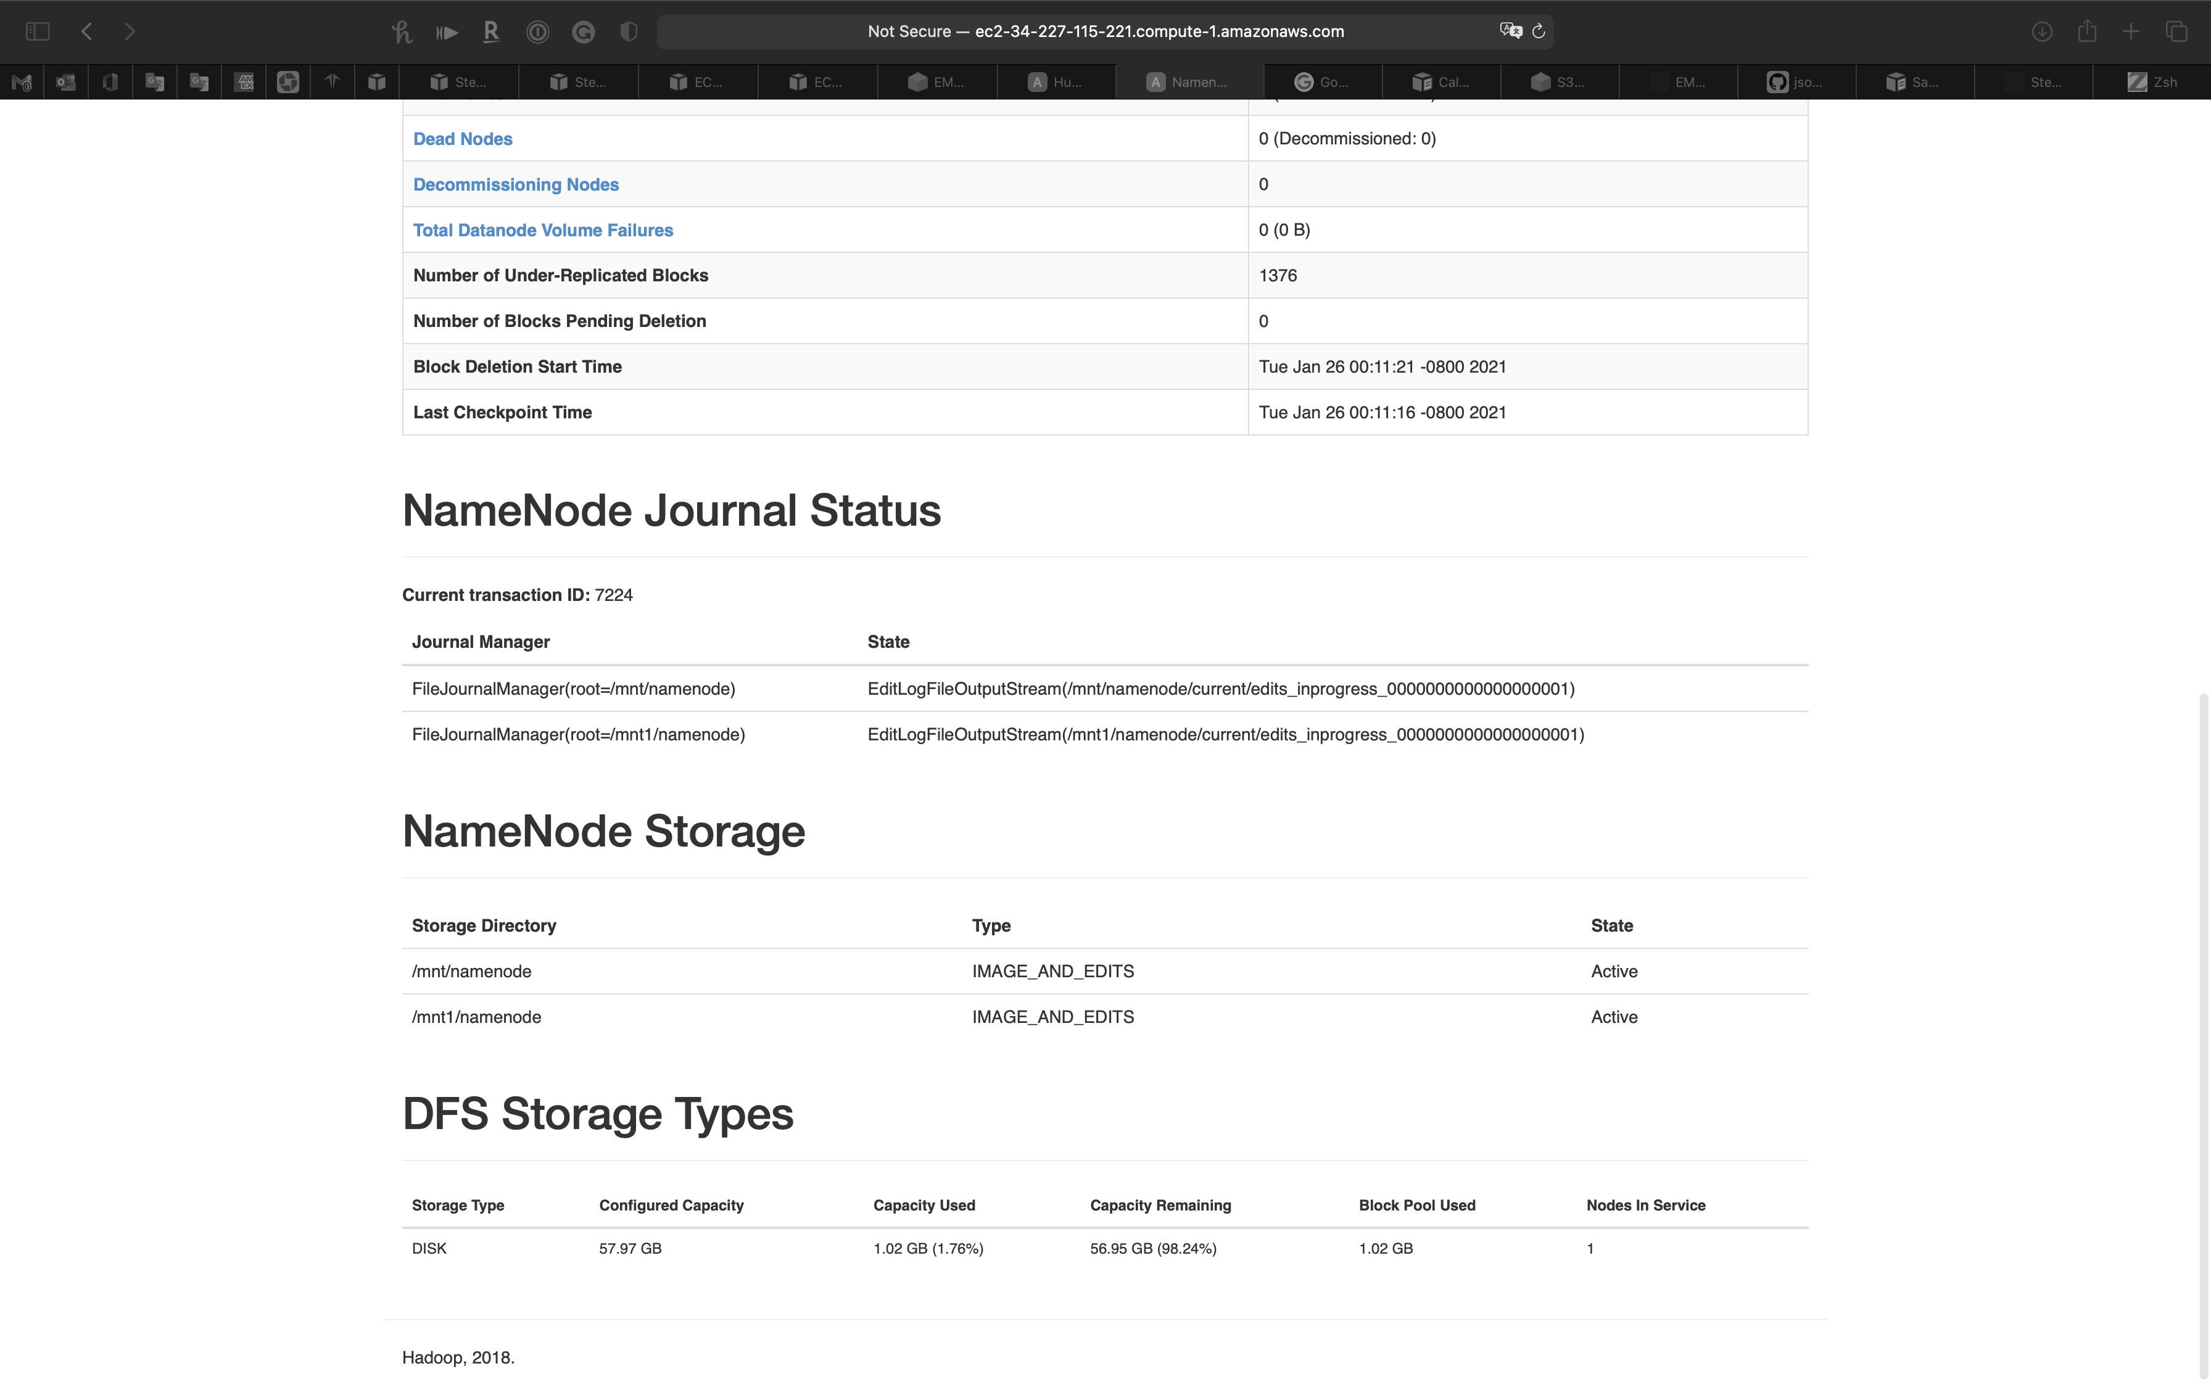Screen dimensions: 2211x1382
Task: Toggle the Safari sidebar
Action: click(38, 31)
